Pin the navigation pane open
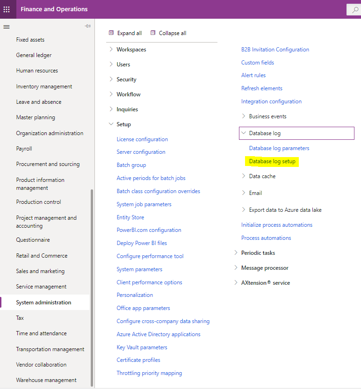361x389 pixels. pos(87,26)
